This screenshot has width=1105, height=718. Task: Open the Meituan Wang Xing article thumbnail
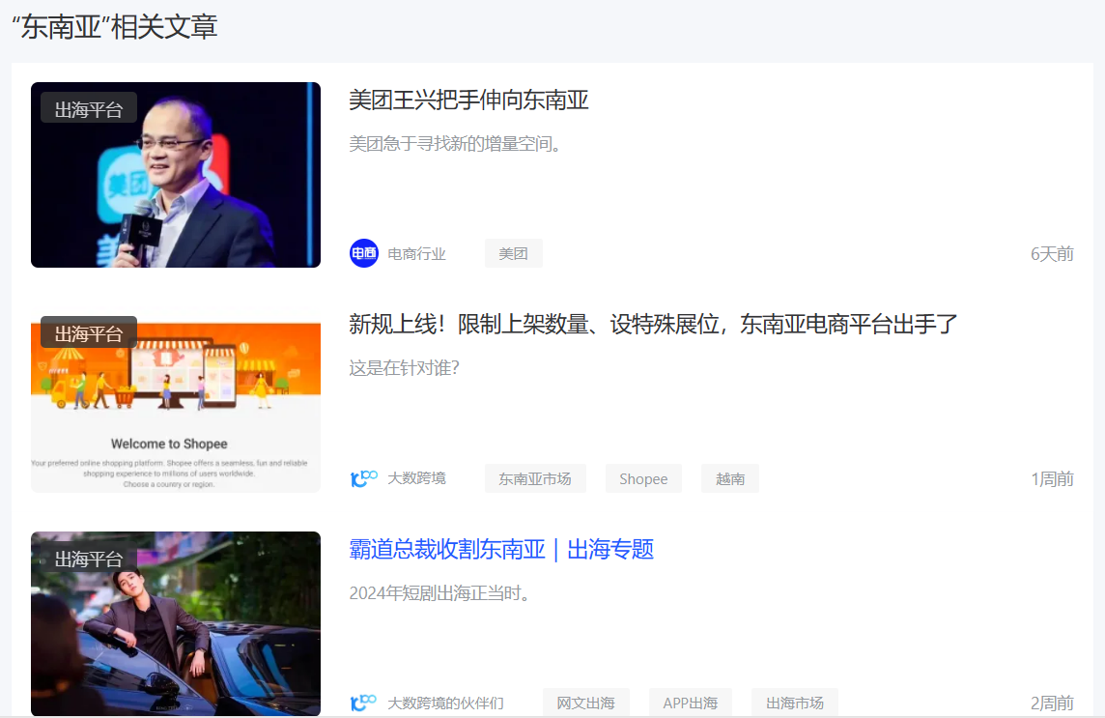(176, 175)
